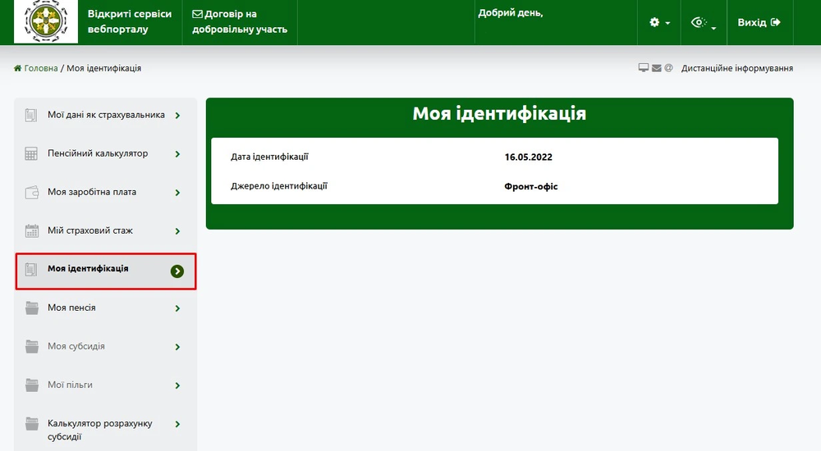Click the Пенсійний калькулятор calculator icon
Viewport: 821px width, 451px height.
(x=32, y=154)
